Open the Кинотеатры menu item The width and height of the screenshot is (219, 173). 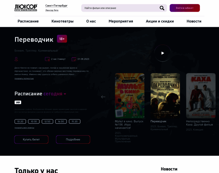[63, 21]
